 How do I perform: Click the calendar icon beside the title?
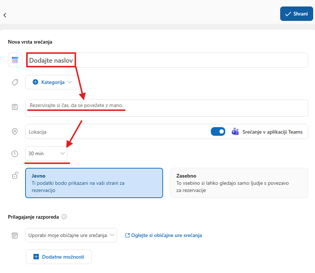point(15,60)
